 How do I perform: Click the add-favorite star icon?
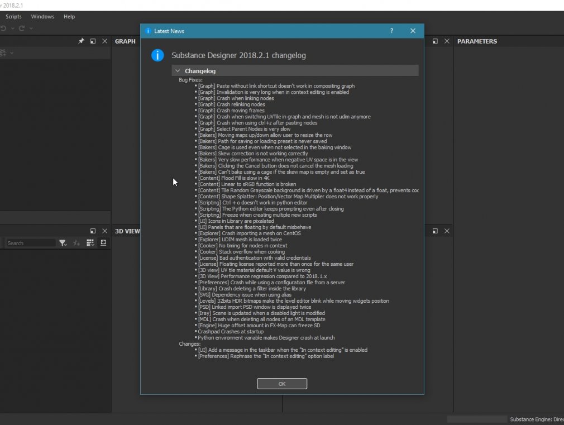pyautogui.click(x=77, y=243)
